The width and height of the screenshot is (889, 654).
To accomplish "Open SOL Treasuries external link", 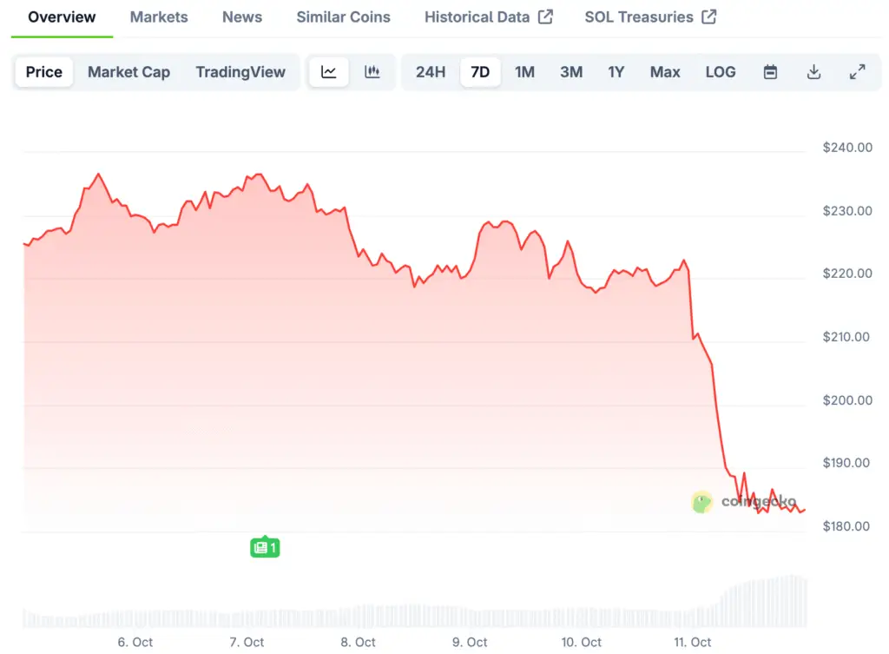I will [x=650, y=17].
